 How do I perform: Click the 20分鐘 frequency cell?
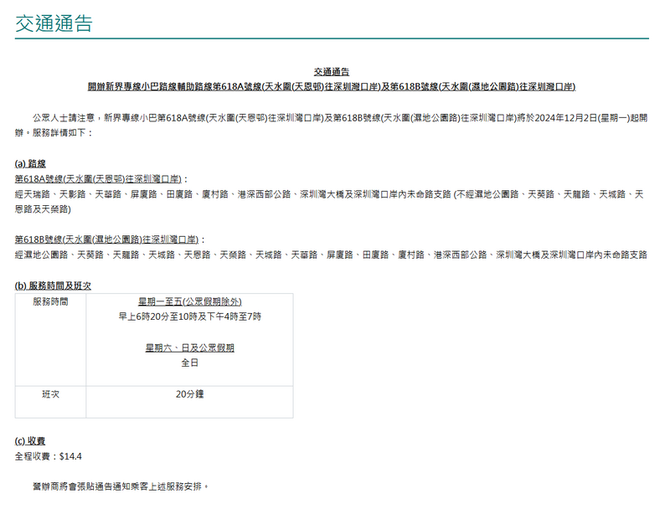point(190,393)
